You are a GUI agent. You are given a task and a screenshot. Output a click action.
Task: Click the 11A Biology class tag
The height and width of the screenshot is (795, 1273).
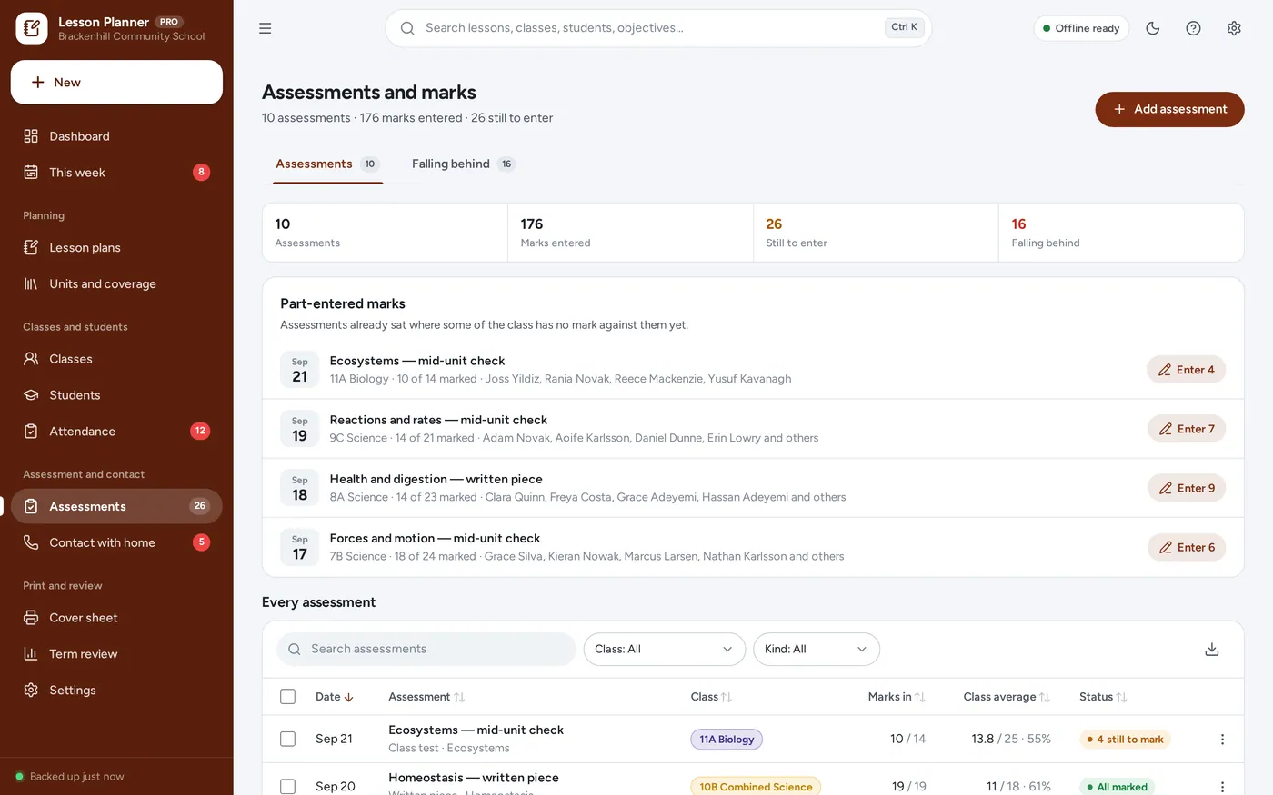click(x=727, y=740)
